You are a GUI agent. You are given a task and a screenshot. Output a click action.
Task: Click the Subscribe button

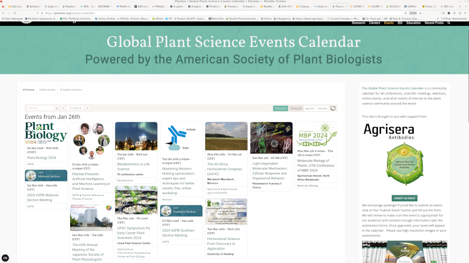280,108
